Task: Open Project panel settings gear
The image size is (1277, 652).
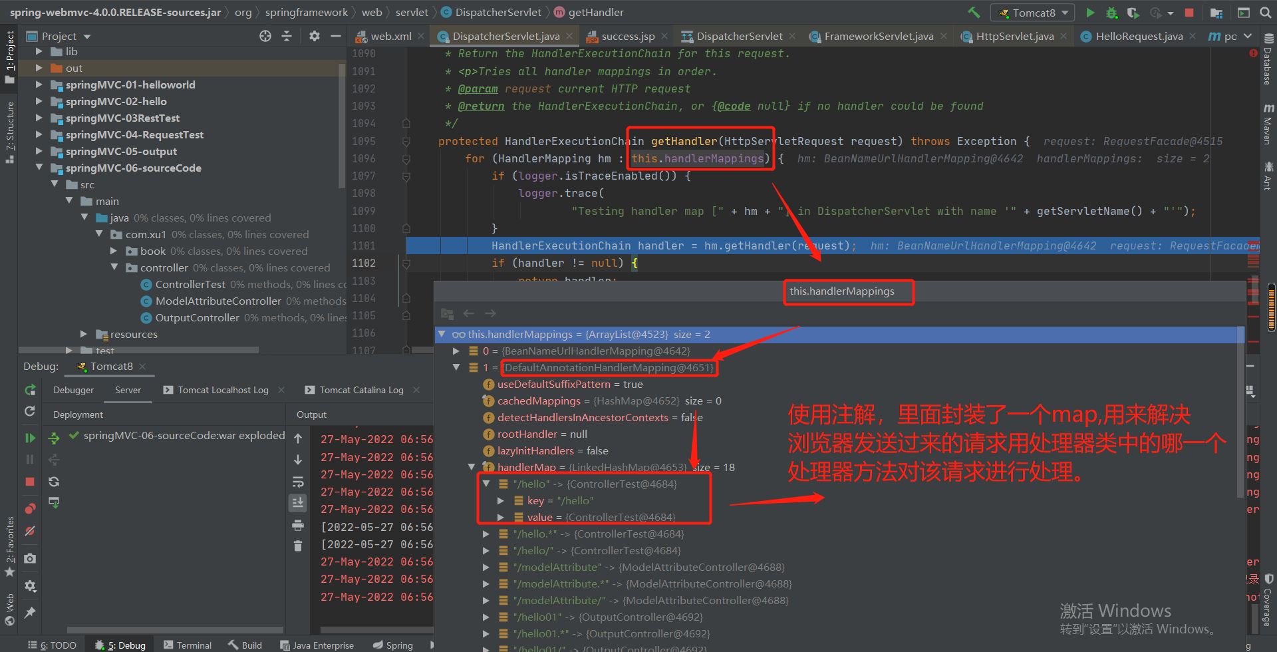Action: click(x=315, y=36)
